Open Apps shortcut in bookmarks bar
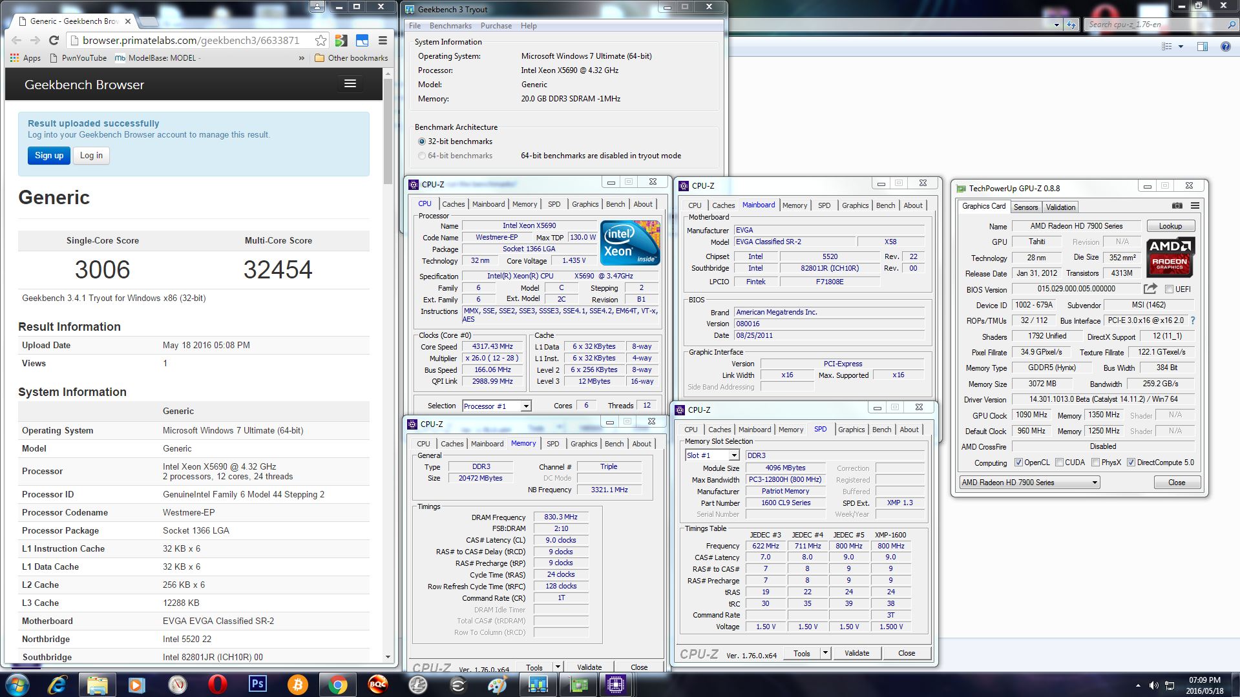1240x697 pixels. pyautogui.click(x=26, y=58)
